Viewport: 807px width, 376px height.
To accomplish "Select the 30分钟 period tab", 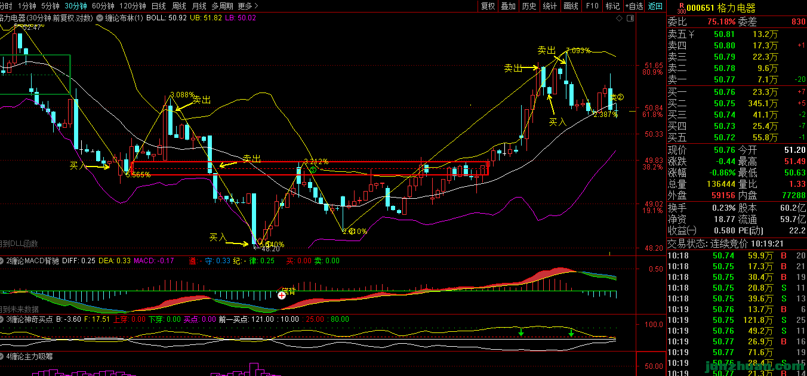I will point(76,6).
